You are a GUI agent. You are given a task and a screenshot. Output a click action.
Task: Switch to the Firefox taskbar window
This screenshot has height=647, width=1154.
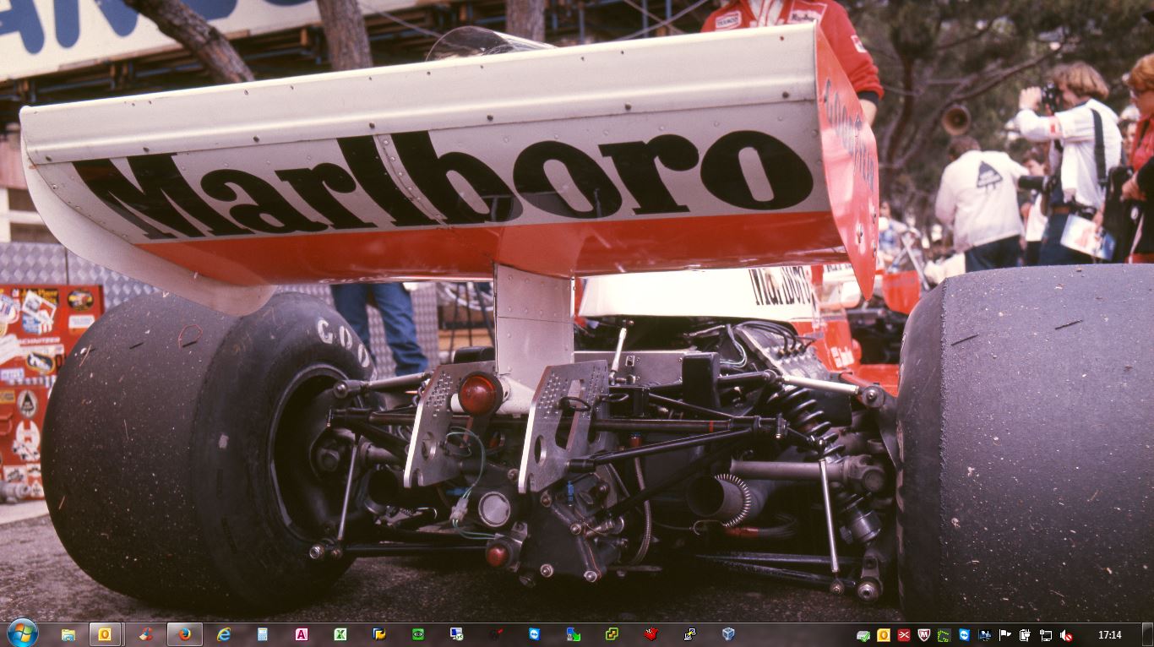184,634
